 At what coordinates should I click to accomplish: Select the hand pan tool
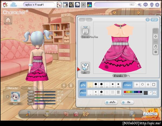156,47
